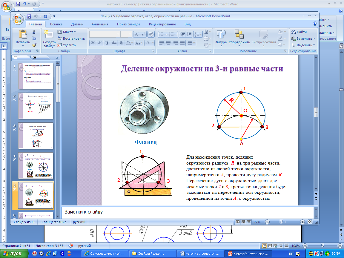Open the font name combo box
This screenshot has width=344, height=258.
click(x=105, y=34)
